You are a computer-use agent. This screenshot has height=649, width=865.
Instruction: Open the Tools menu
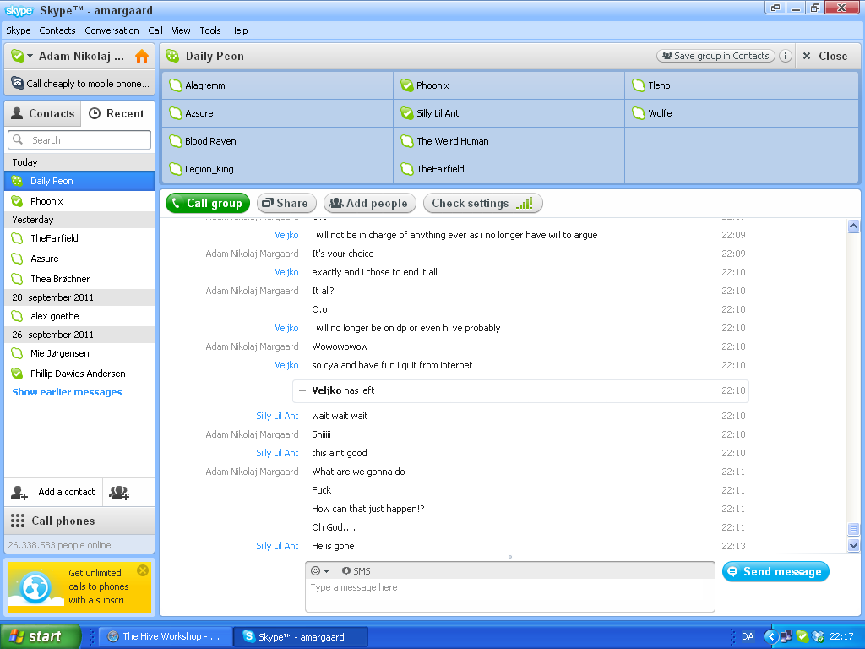point(210,30)
